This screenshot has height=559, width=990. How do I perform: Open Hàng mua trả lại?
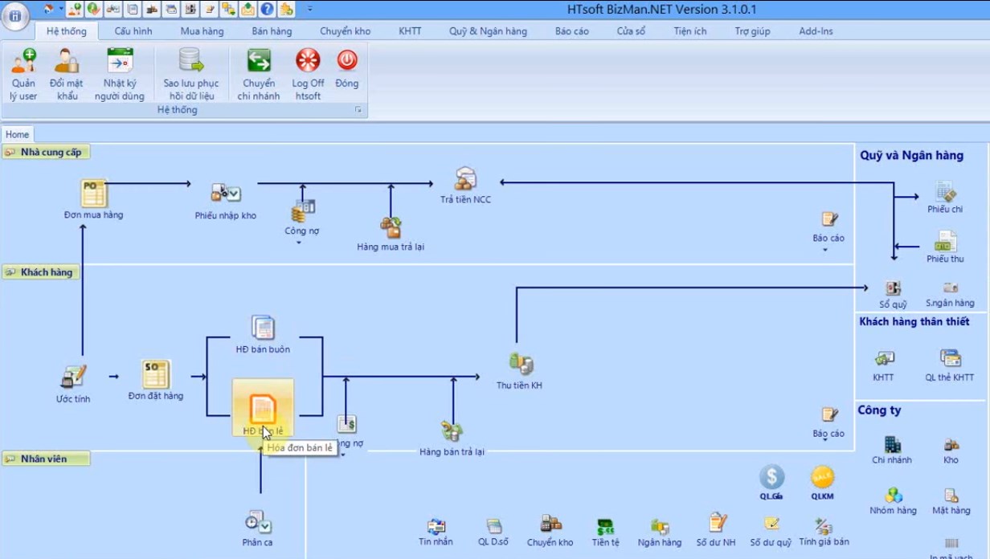tap(391, 234)
